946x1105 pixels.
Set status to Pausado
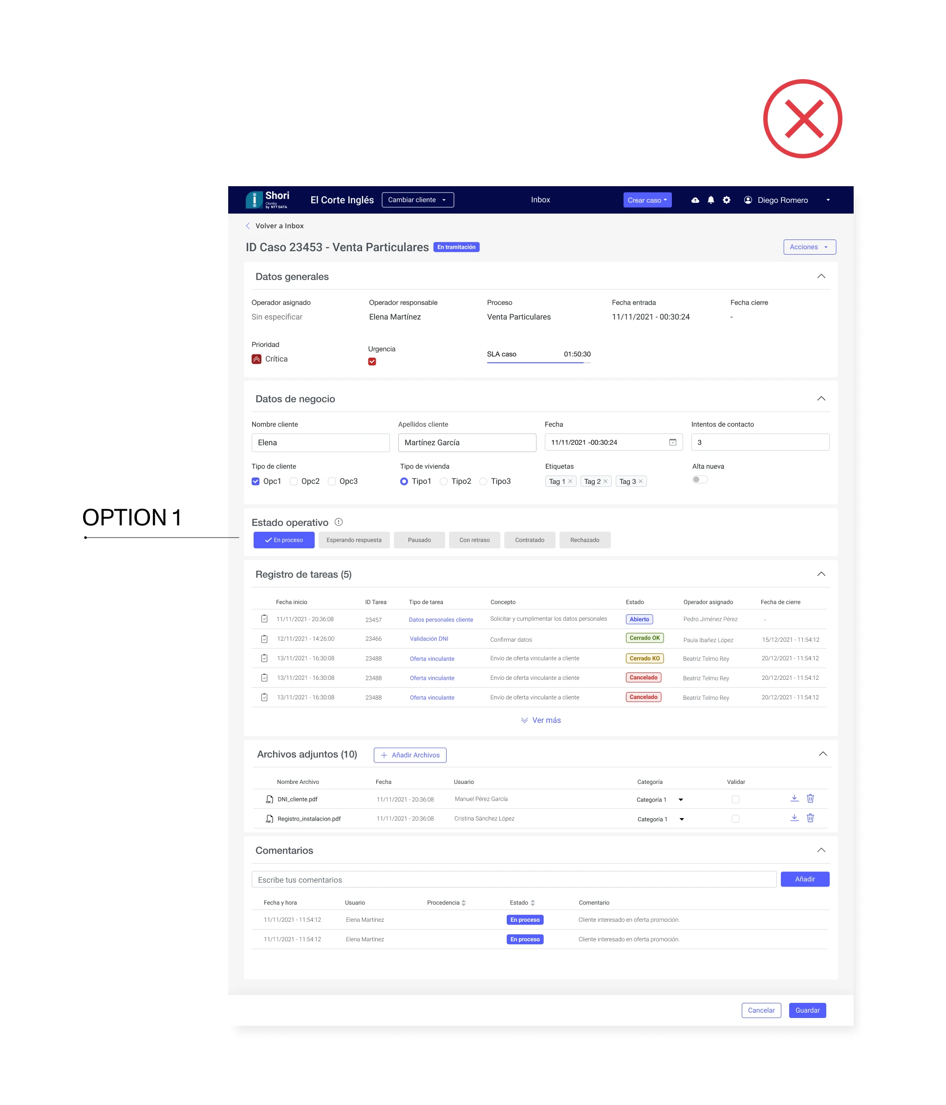[419, 540]
